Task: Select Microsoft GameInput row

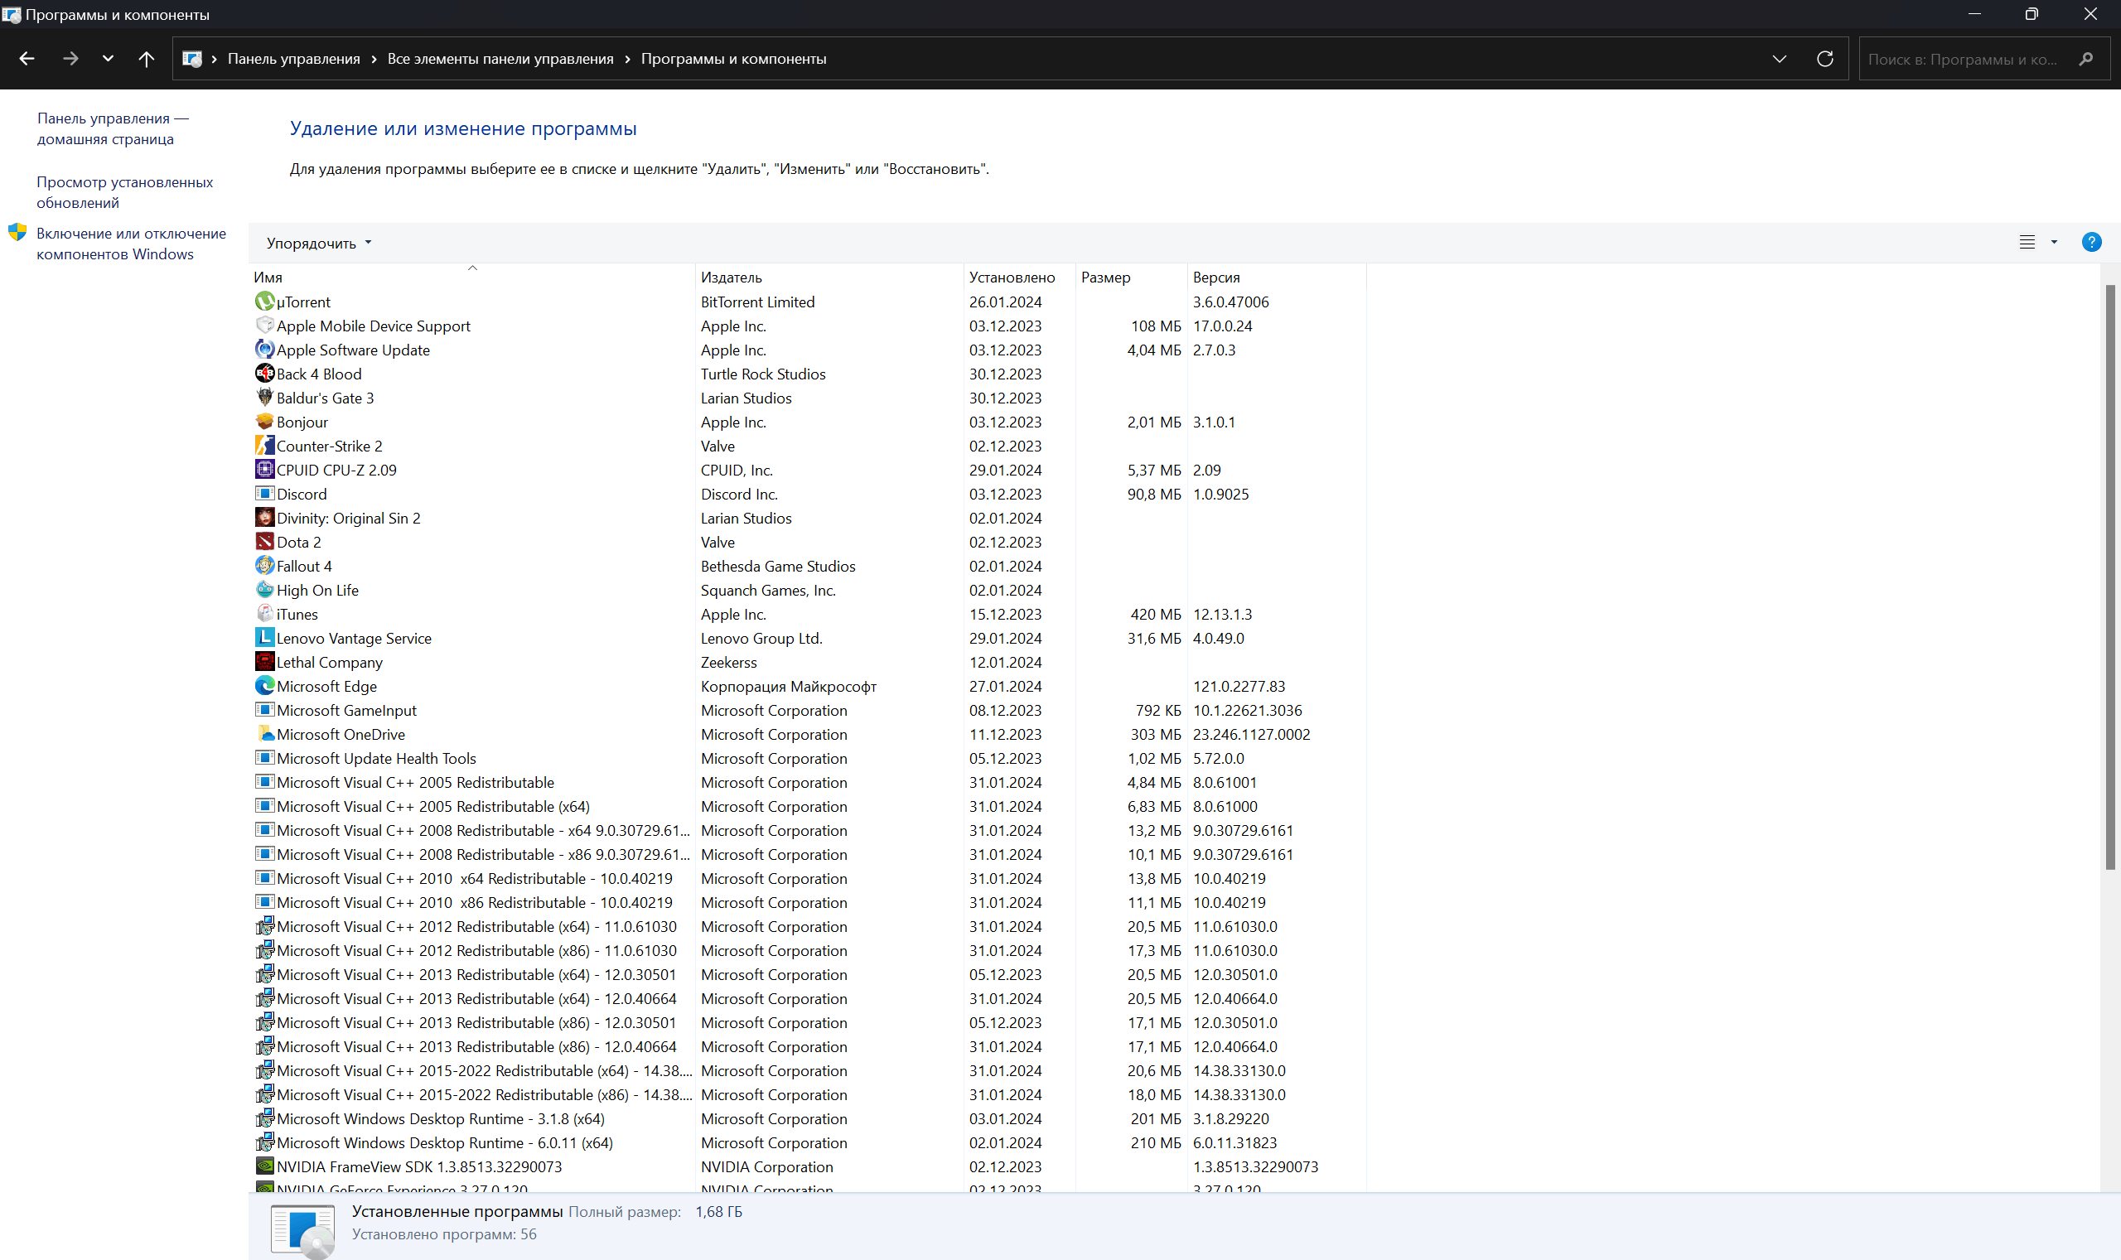Action: tap(809, 711)
